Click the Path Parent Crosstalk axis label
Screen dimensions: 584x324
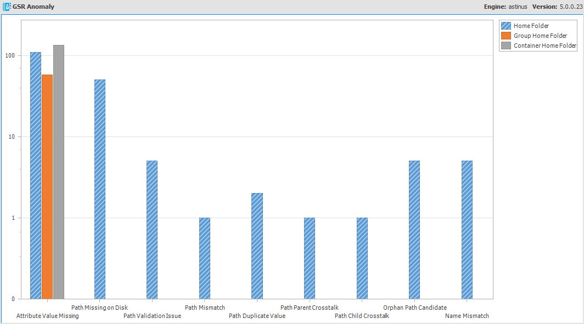[x=310, y=308]
